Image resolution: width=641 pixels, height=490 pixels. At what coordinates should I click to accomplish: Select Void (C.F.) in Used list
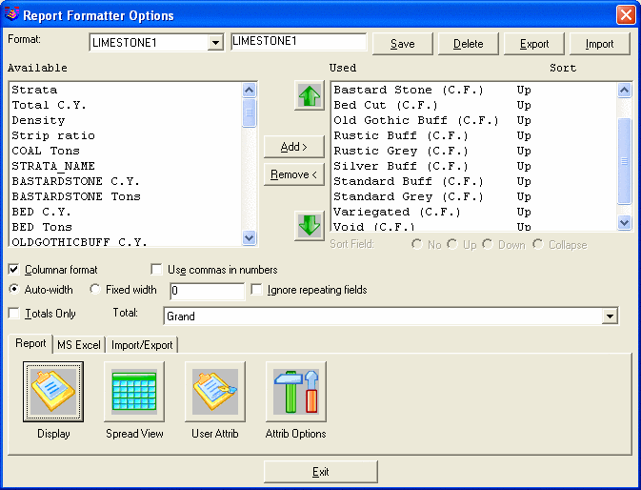tap(473, 226)
